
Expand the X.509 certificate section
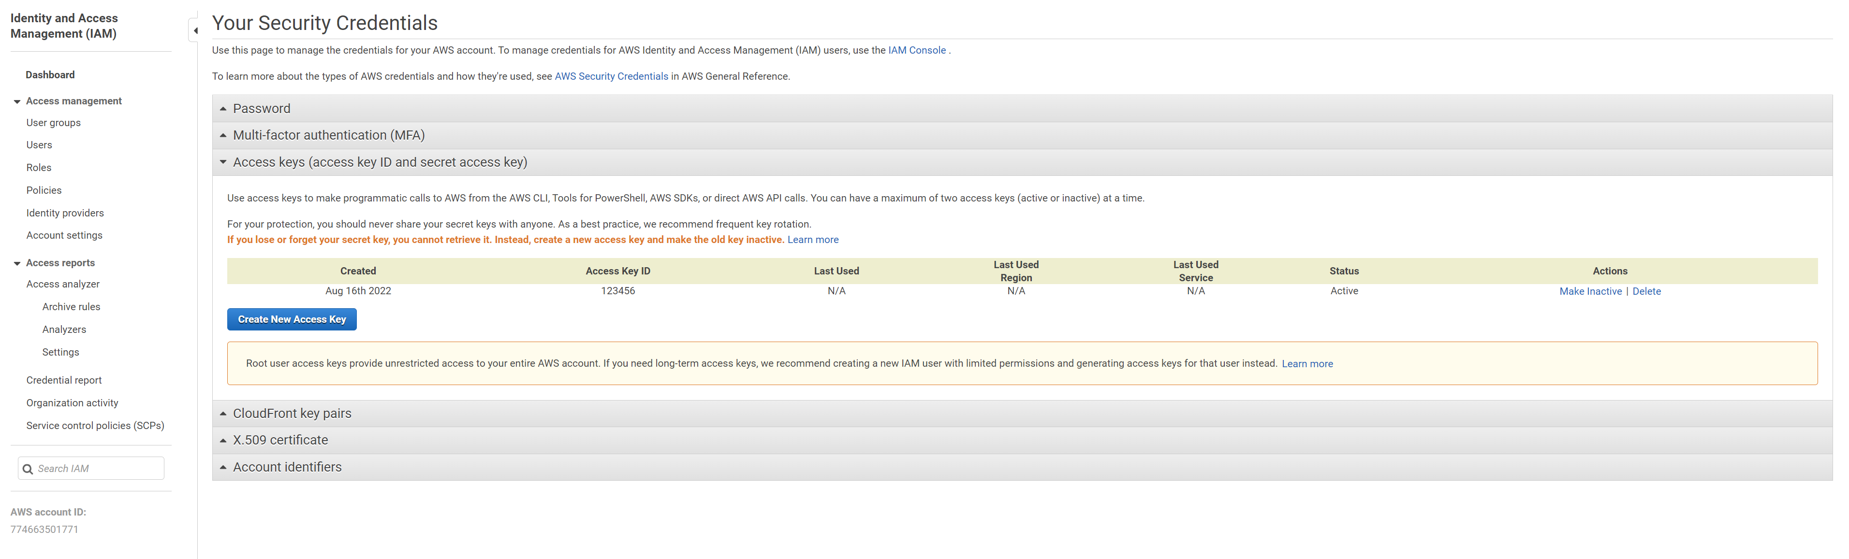(280, 440)
